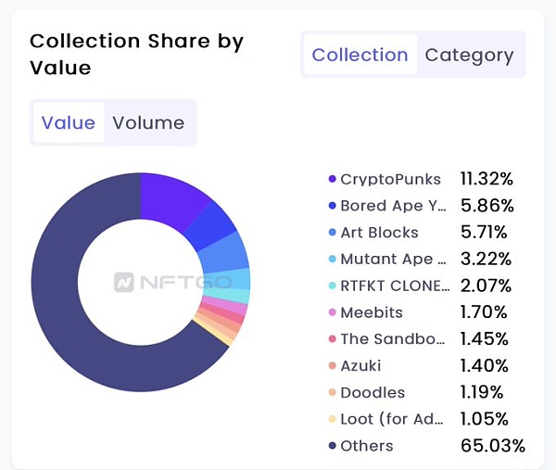Image resolution: width=556 pixels, height=470 pixels.
Task: Click the Bored Ape legend color dot
Action: coord(332,206)
